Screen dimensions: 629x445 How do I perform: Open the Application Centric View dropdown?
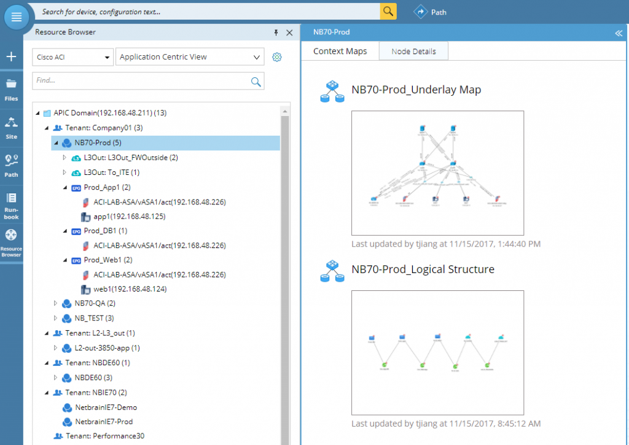click(190, 57)
